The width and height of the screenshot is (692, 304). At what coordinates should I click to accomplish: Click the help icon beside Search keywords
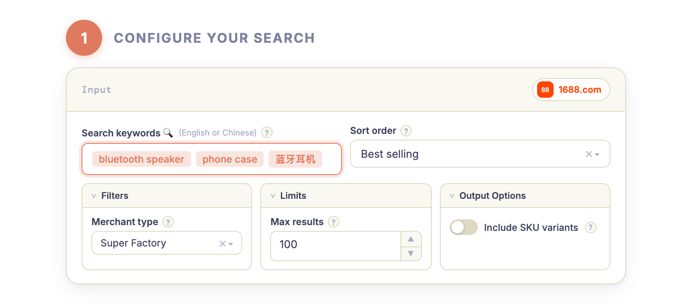pyautogui.click(x=267, y=132)
